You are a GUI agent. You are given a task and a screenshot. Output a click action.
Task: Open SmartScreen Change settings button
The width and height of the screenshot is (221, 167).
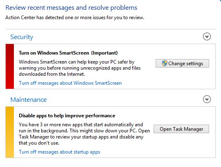[182, 64]
